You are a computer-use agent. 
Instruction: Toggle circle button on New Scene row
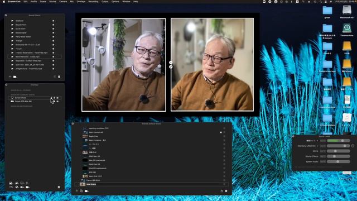224,184
